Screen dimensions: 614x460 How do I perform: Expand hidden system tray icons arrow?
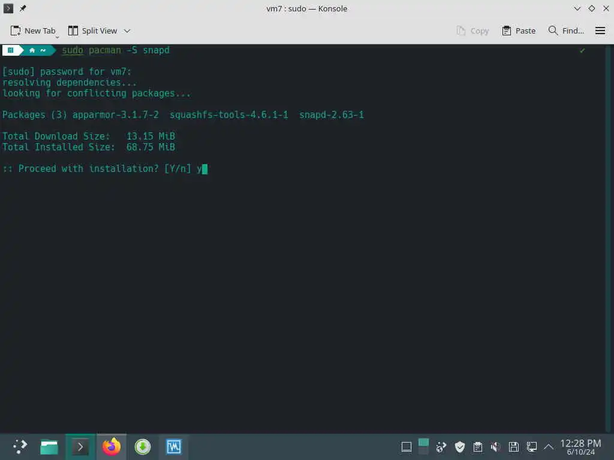click(549, 447)
